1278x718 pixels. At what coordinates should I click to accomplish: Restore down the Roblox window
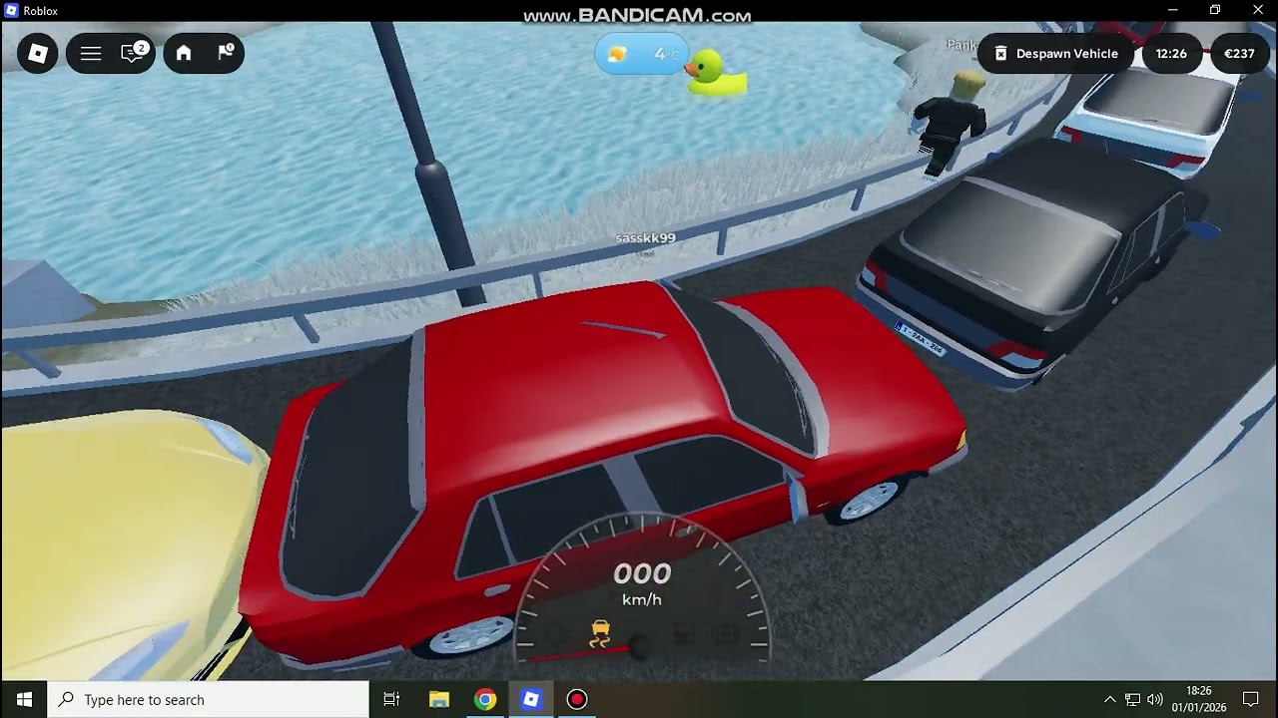click(1215, 10)
